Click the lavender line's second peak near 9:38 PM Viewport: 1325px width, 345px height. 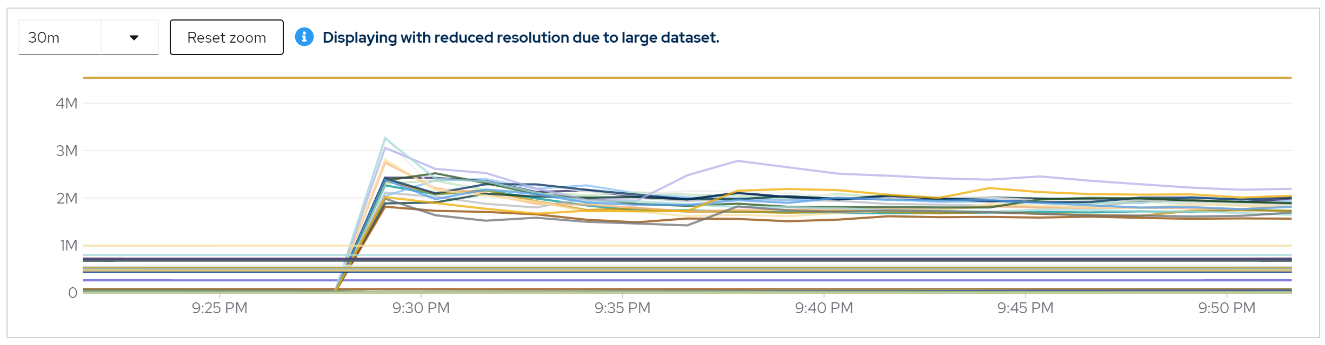738,161
